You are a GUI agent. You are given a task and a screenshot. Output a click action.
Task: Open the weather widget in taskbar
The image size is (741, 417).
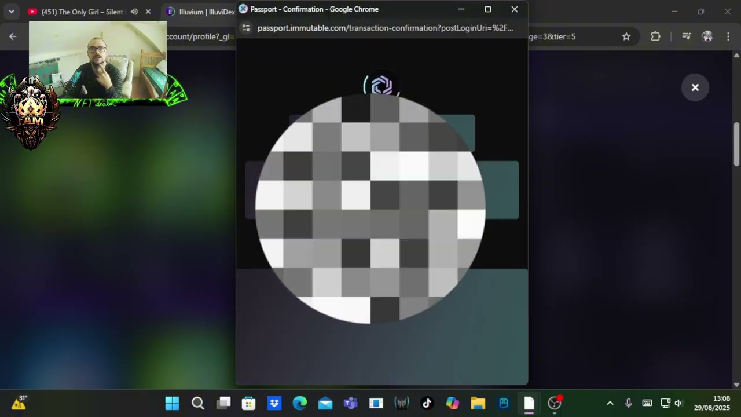tap(19, 403)
